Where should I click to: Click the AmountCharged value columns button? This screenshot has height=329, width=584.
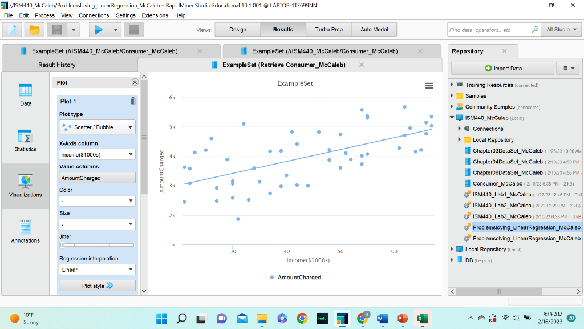(97, 178)
